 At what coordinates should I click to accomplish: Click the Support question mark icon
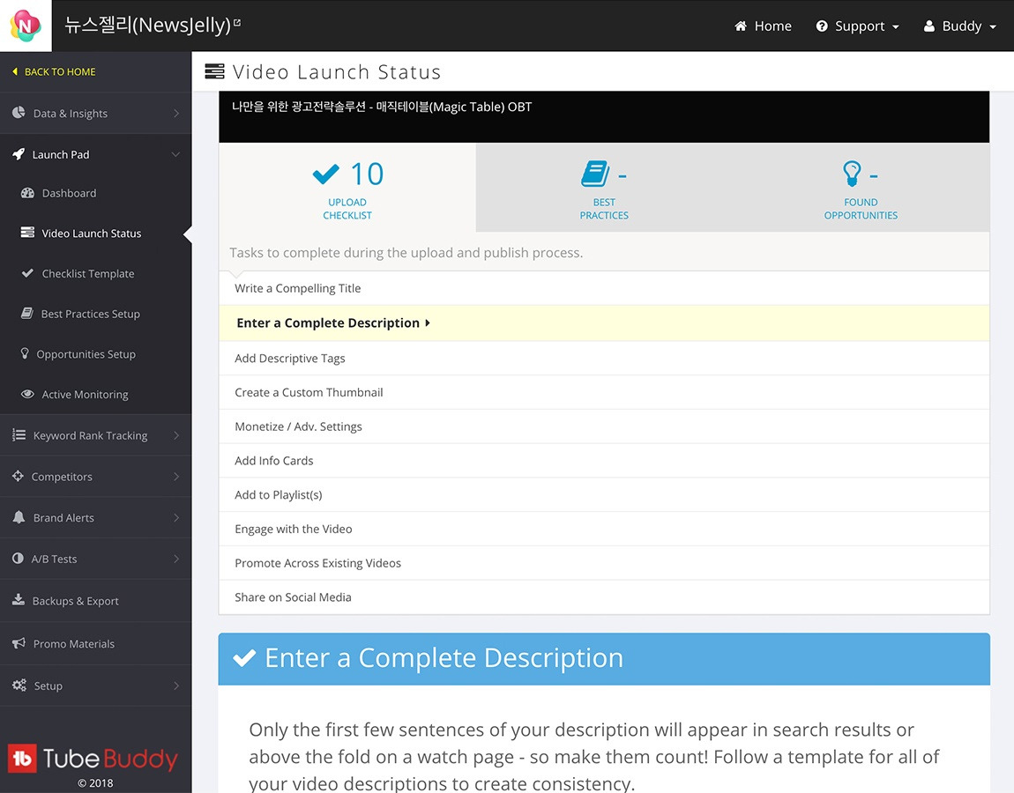coord(821,26)
